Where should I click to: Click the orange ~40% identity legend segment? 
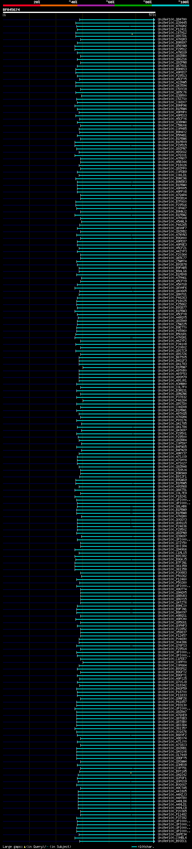click(x=59, y=5)
